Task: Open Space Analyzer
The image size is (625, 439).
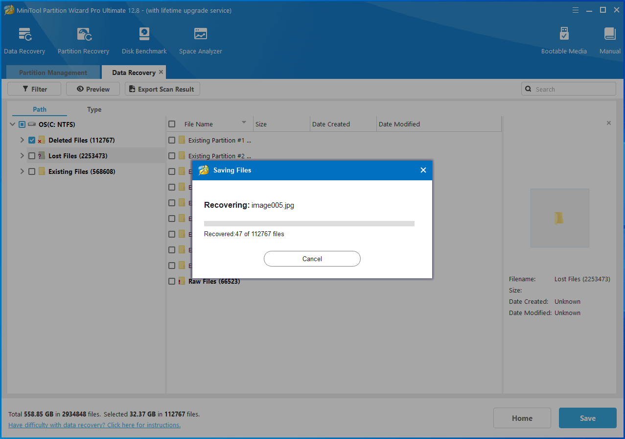Action: point(200,41)
